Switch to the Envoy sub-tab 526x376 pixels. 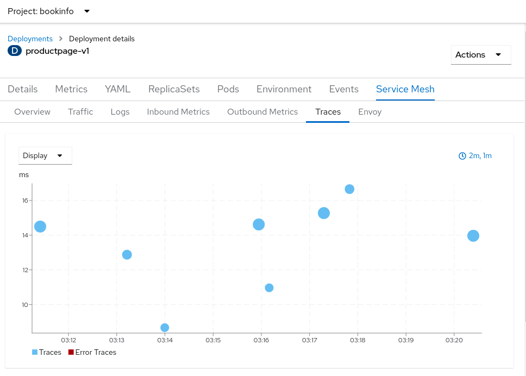370,112
